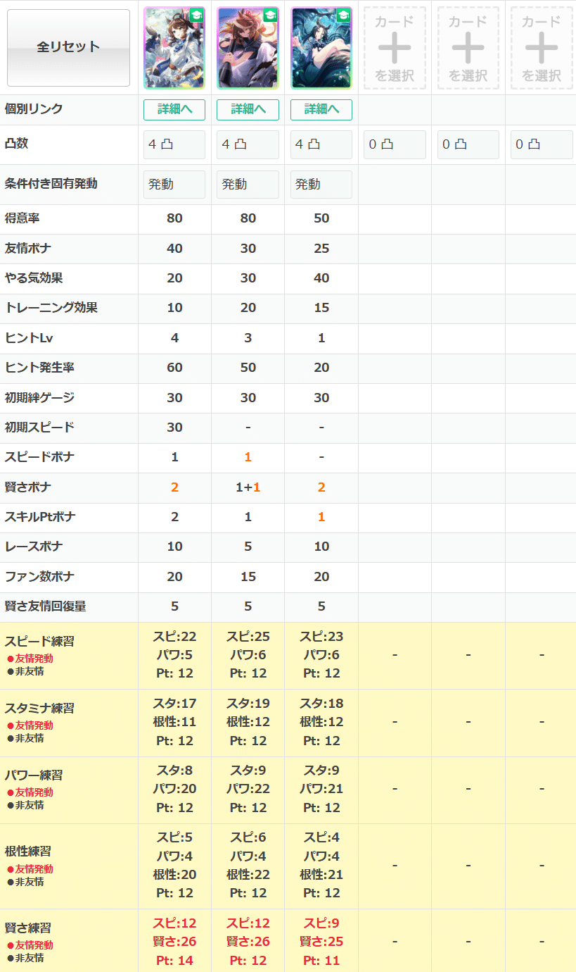This screenshot has width=576, height=972.
Task: Select 非友情 under 根性練習
Action: pyautogui.click(x=25, y=882)
